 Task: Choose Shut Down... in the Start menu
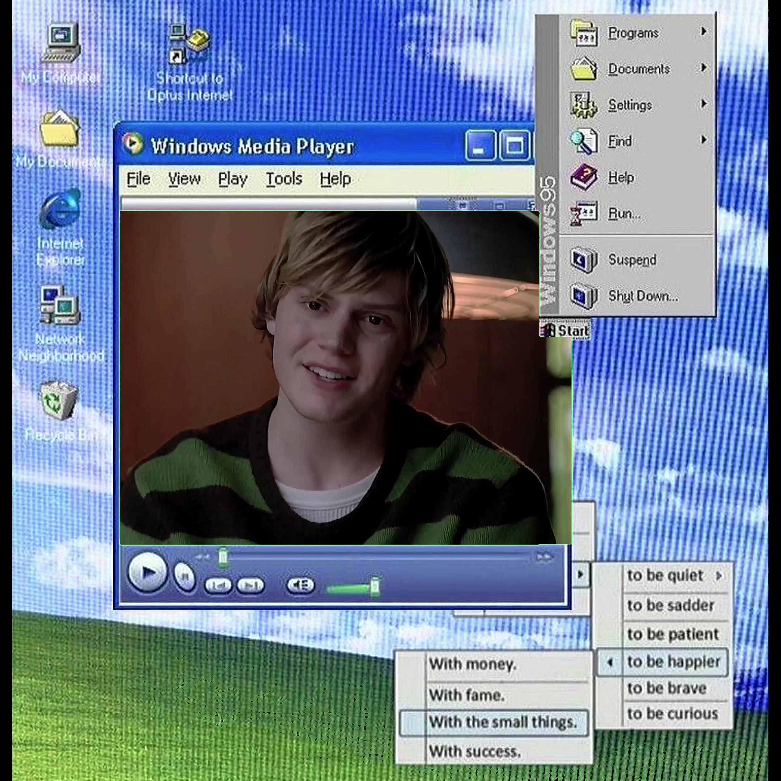643,296
